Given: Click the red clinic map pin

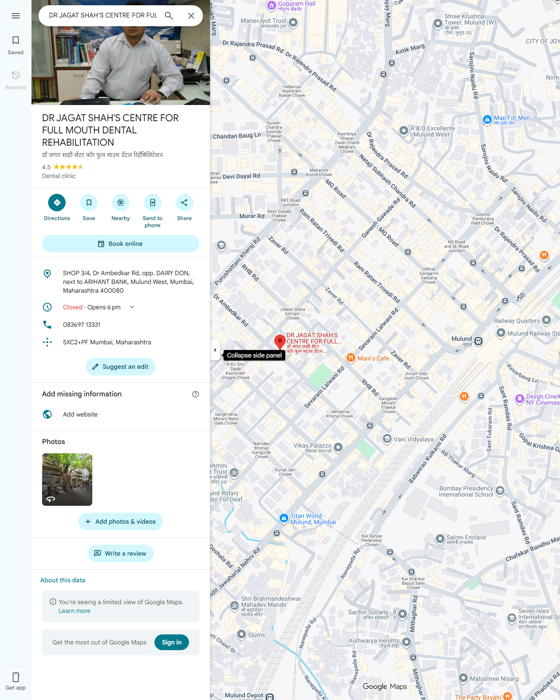Looking at the screenshot, I should pyautogui.click(x=280, y=342).
